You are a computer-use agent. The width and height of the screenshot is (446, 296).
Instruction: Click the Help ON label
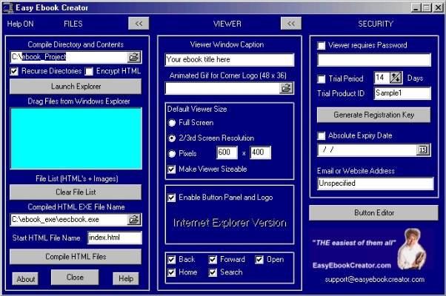[x=21, y=24]
